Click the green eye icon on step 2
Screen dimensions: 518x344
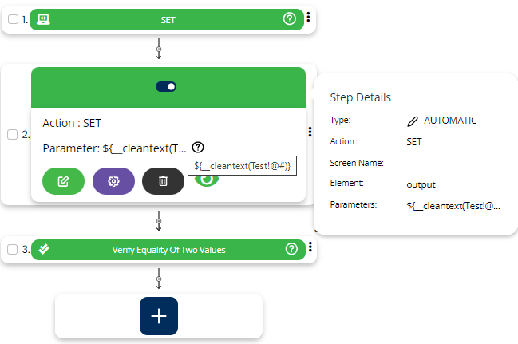(x=208, y=180)
